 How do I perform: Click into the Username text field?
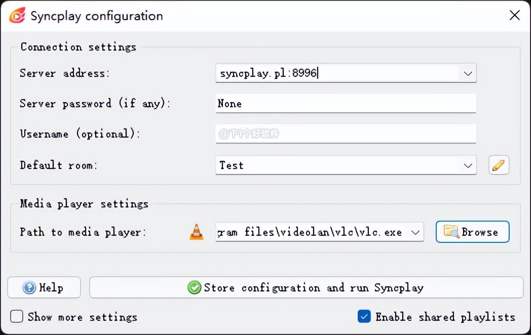point(346,134)
